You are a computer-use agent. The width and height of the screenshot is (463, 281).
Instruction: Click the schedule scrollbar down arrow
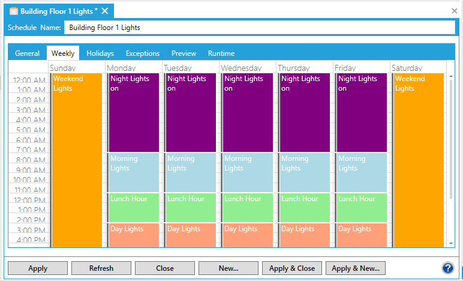452,243
